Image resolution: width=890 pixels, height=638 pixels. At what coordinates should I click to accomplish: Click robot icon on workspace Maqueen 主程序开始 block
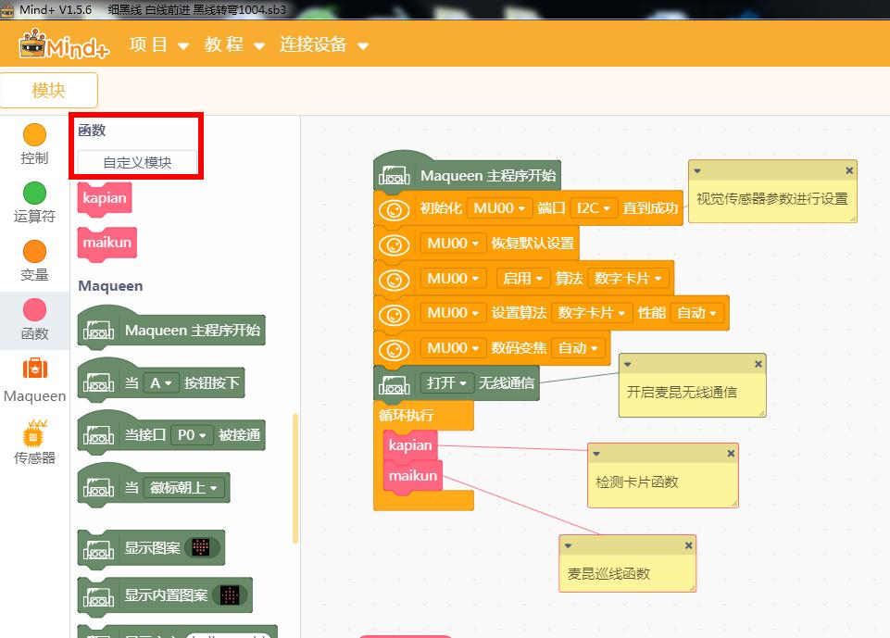coord(394,176)
